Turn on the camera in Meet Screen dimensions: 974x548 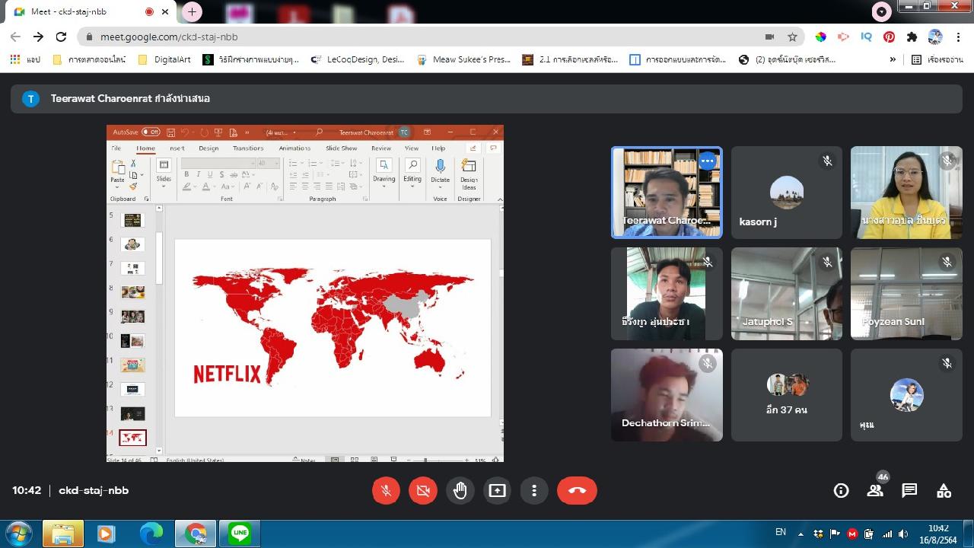click(423, 491)
